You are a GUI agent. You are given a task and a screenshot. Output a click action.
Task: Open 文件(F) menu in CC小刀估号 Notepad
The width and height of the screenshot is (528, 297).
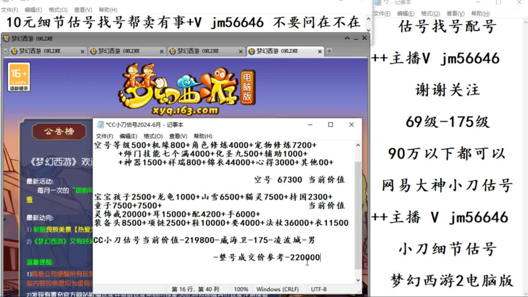click(x=104, y=136)
